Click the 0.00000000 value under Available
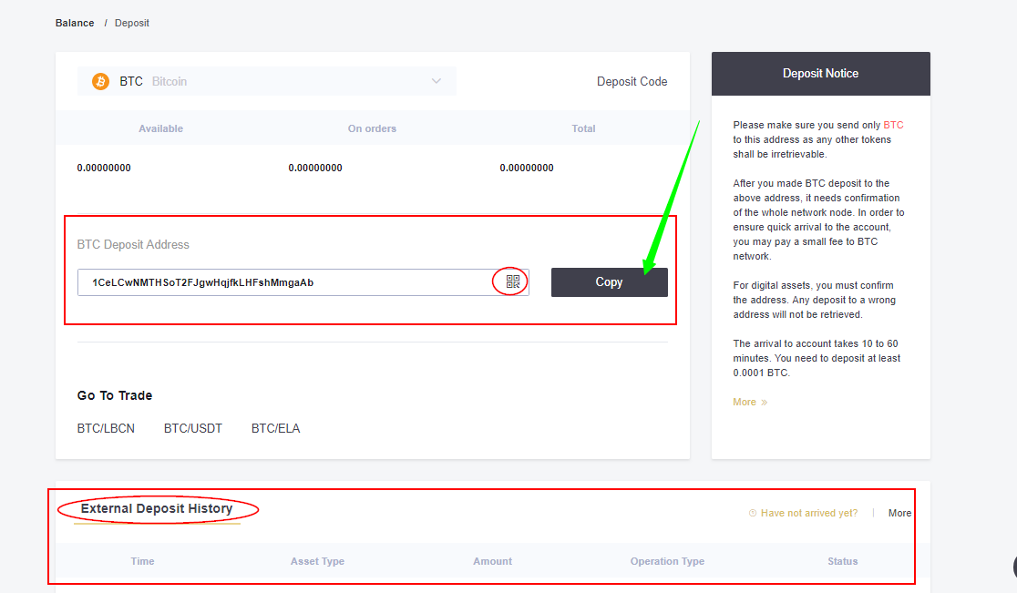This screenshot has width=1017, height=593. [104, 168]
